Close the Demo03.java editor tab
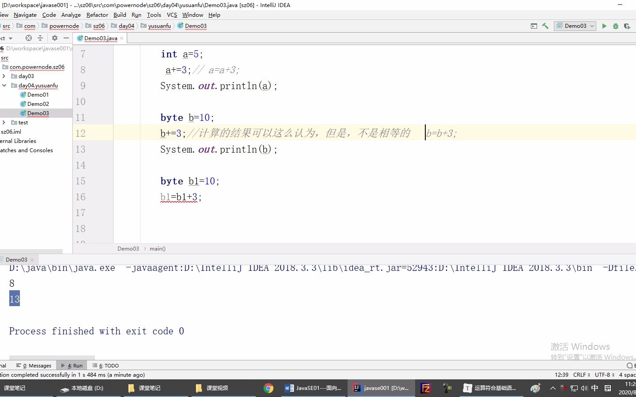 (x=122, y=38)
